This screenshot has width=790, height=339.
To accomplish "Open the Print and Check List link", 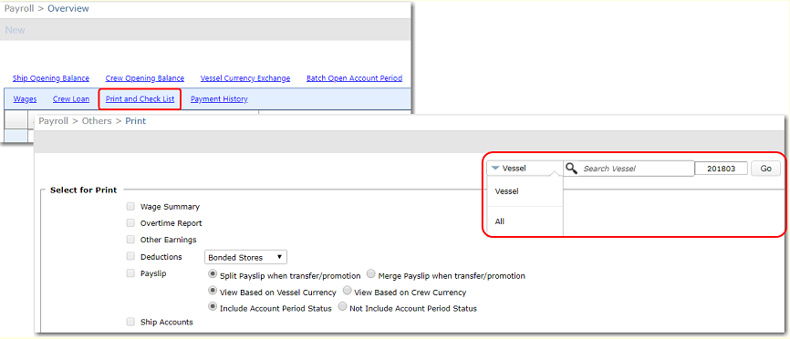I will (x=140, y=99).
